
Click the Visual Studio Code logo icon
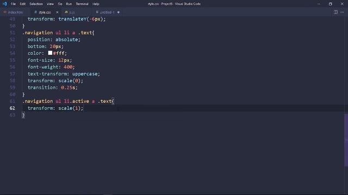[x=4, y=4]
